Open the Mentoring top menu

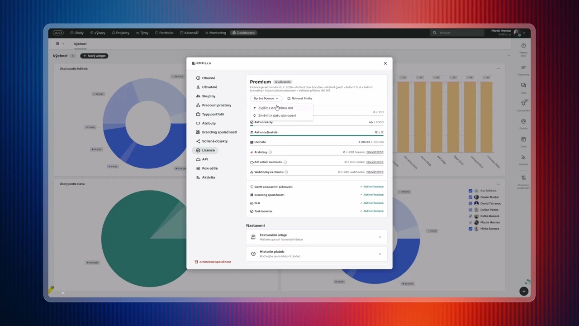click(x=215, y=33)
